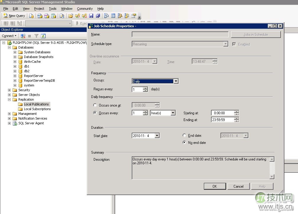This screenshot has width=298, height=214.
Task: Click the Save All icon
Action: (98, 16)
